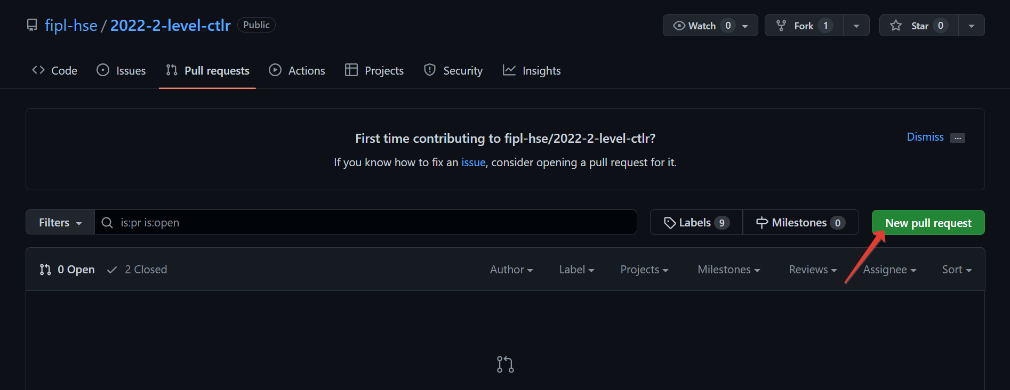Image resolution: width=1010 pixels, height=390 pixels.
Task: Open the Milestones list
Action: (x=800, y=222)
